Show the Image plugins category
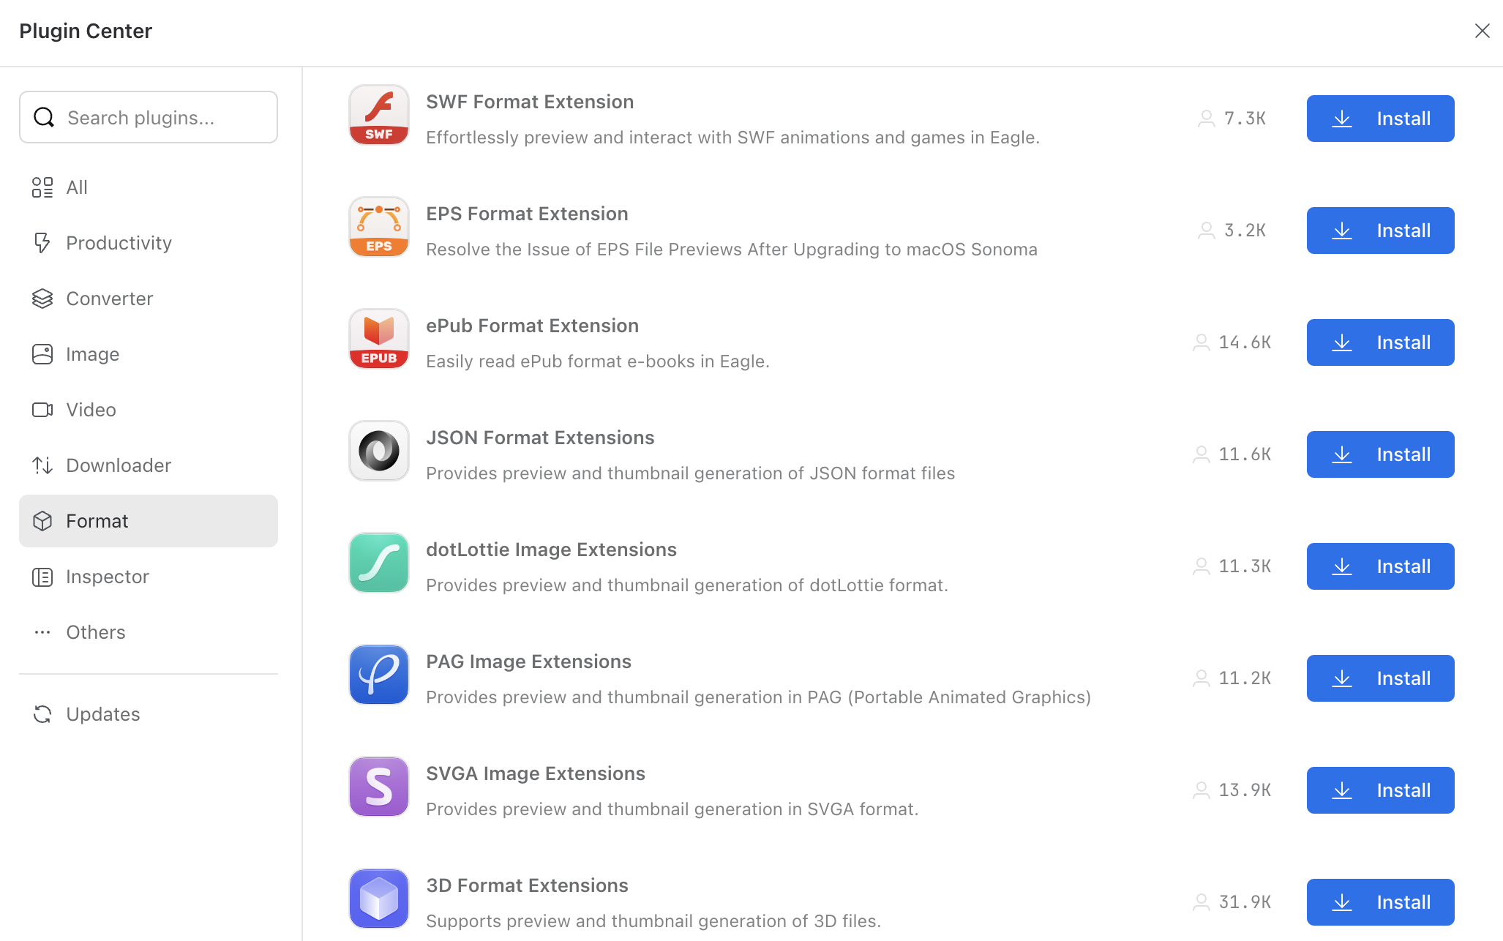This screenshot has height=941, width=1503. 92,354
